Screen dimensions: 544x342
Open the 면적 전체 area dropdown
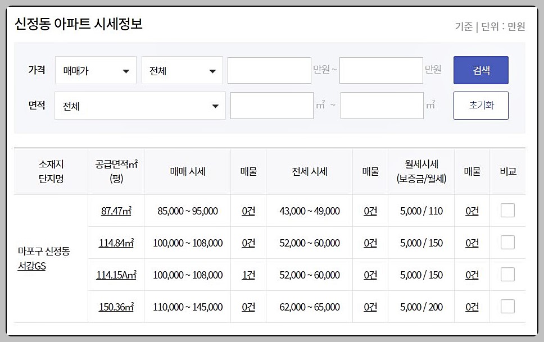(x=139, y=106)
